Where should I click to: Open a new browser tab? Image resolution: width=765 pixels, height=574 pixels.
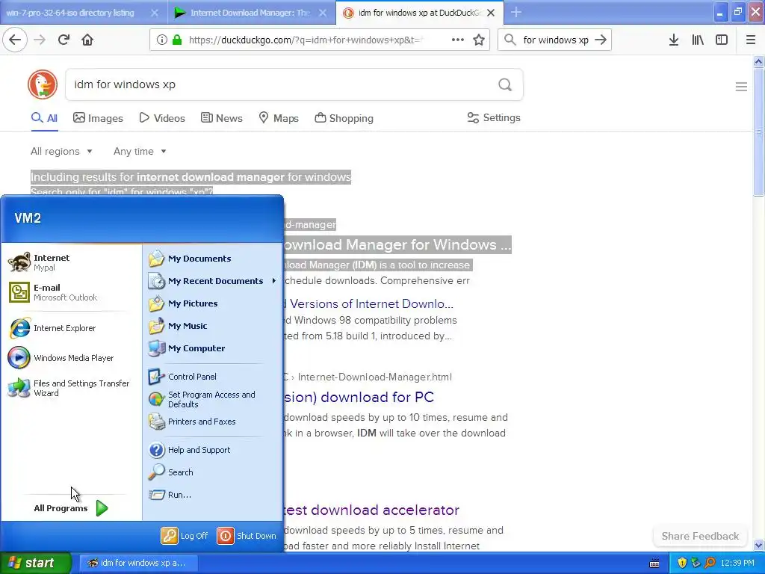(x=516, y=13)
